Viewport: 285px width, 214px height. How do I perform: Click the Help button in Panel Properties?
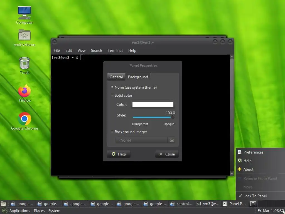[x=119, y=154]
